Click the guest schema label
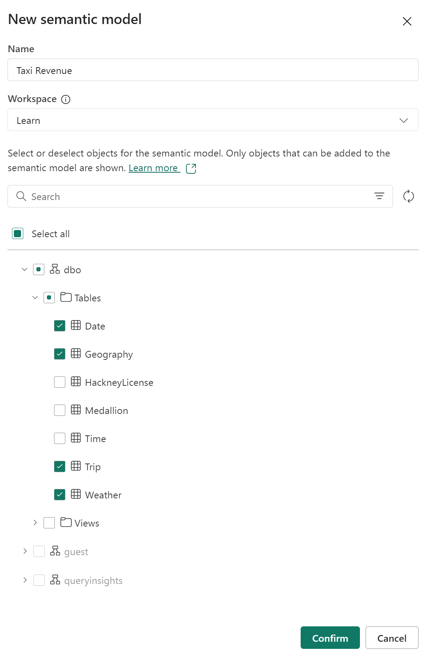This screenshot has height=656, width=426. [76, 552]
